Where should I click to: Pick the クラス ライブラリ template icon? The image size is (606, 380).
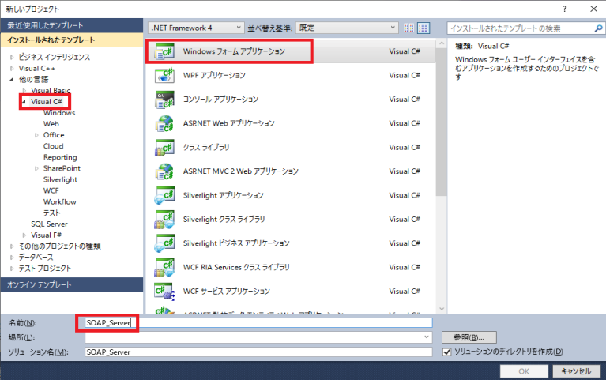164,148
